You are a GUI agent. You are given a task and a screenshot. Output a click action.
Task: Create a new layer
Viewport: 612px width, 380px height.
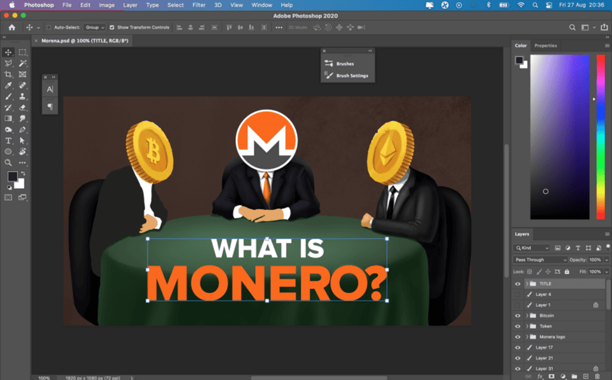coord(586,376)
